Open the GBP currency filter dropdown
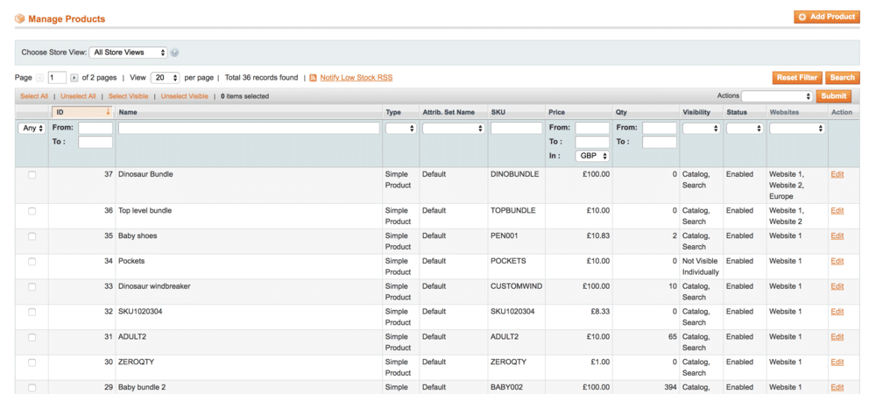The image size is (876, 394). click(592, 156)
